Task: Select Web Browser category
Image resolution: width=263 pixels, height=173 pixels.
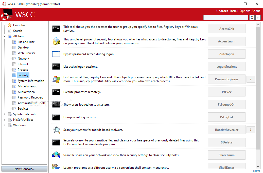Action: [x=26, y=53]
